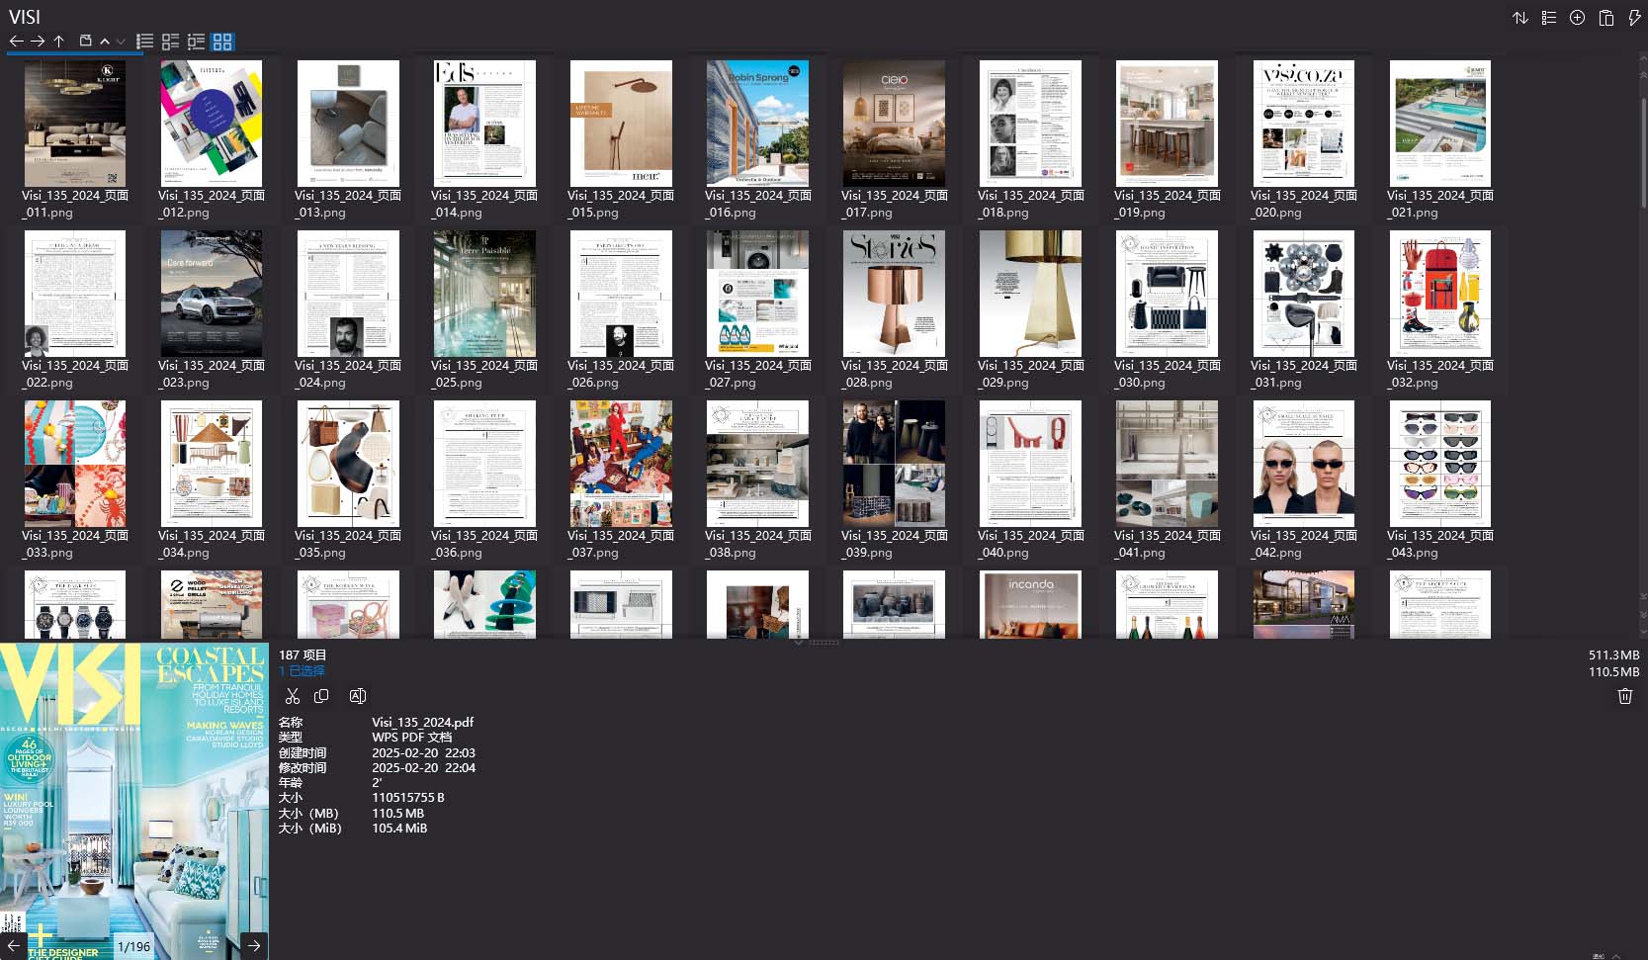
Task: Select thumbnail Visi_135_2024_页面_039.png
Action: [x=895, y=463]
